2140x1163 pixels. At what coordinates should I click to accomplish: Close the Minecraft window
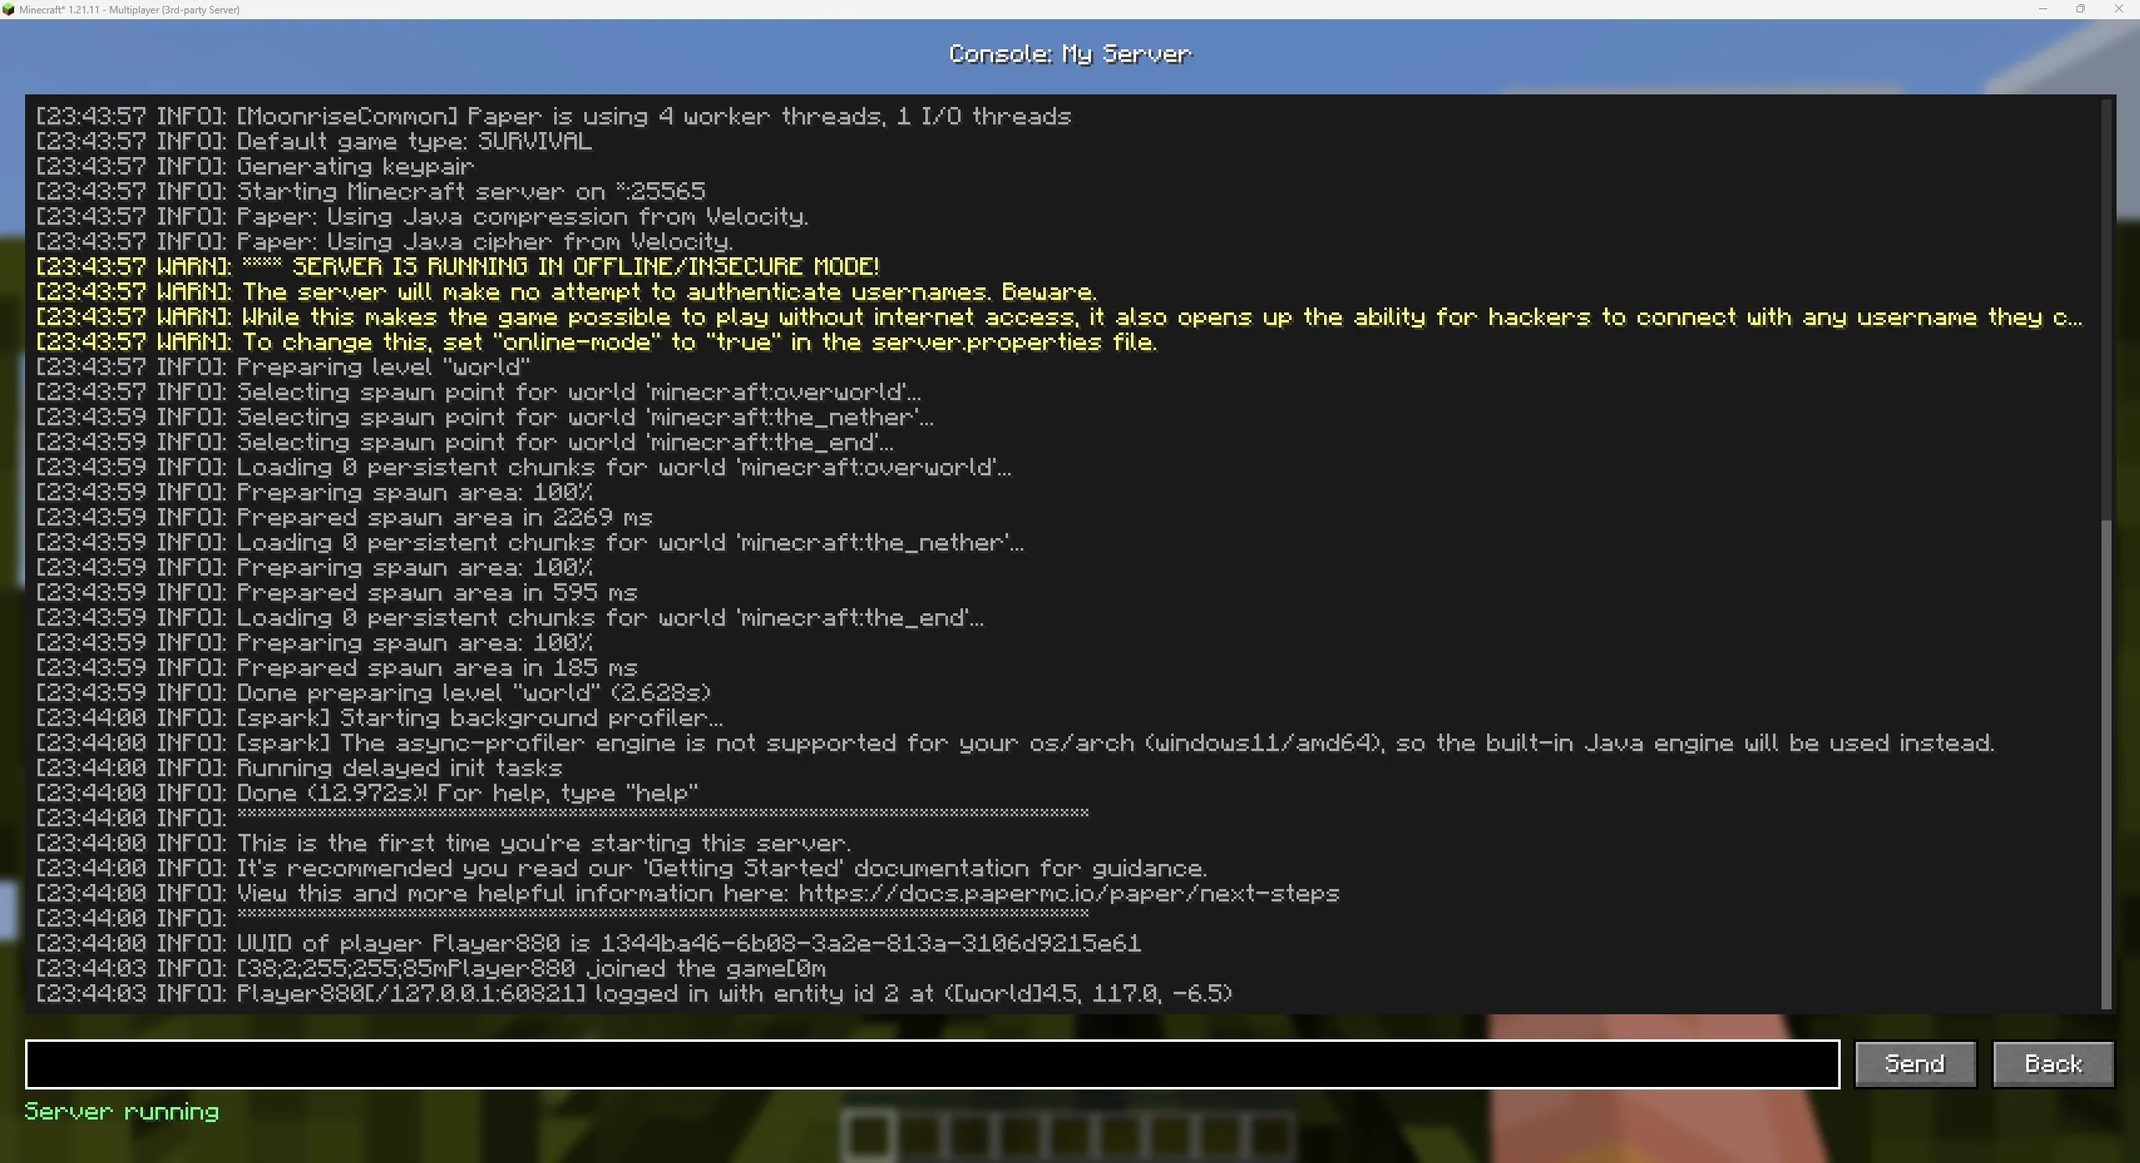(2119, 9)
